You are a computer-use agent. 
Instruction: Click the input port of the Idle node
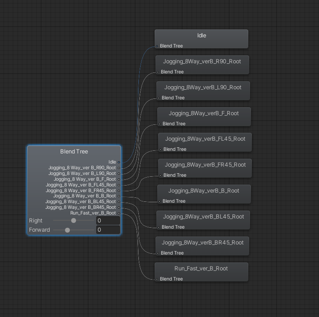click(157, 46)
